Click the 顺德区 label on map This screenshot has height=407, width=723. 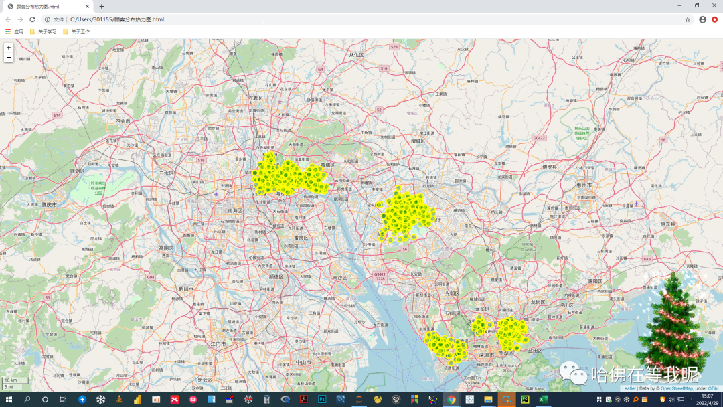click(x=276, y=276)
